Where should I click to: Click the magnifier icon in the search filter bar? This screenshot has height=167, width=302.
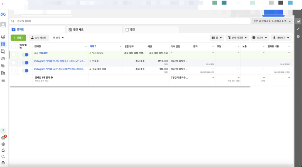point(13,21)
